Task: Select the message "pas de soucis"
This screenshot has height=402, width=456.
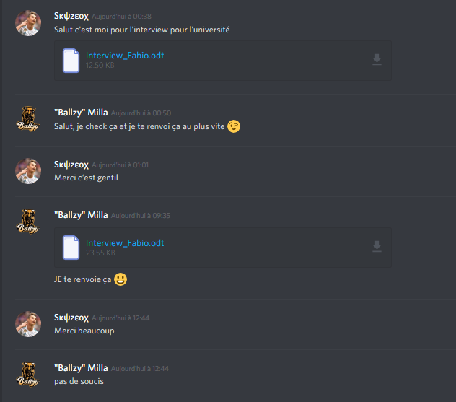Action: click(x=79, y=381)
